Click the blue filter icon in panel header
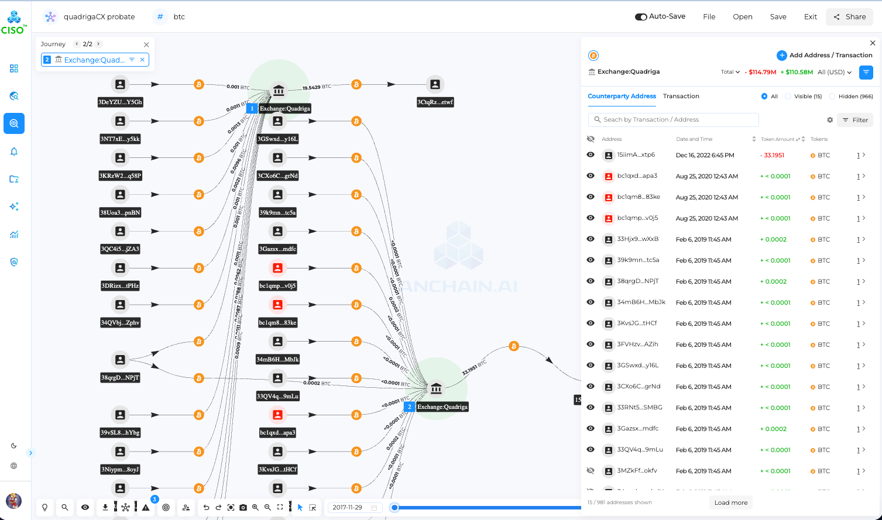 866,73
